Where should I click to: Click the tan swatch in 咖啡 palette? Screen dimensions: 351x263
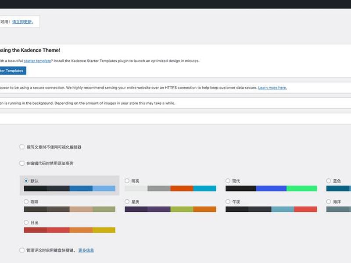coord(81,209)
